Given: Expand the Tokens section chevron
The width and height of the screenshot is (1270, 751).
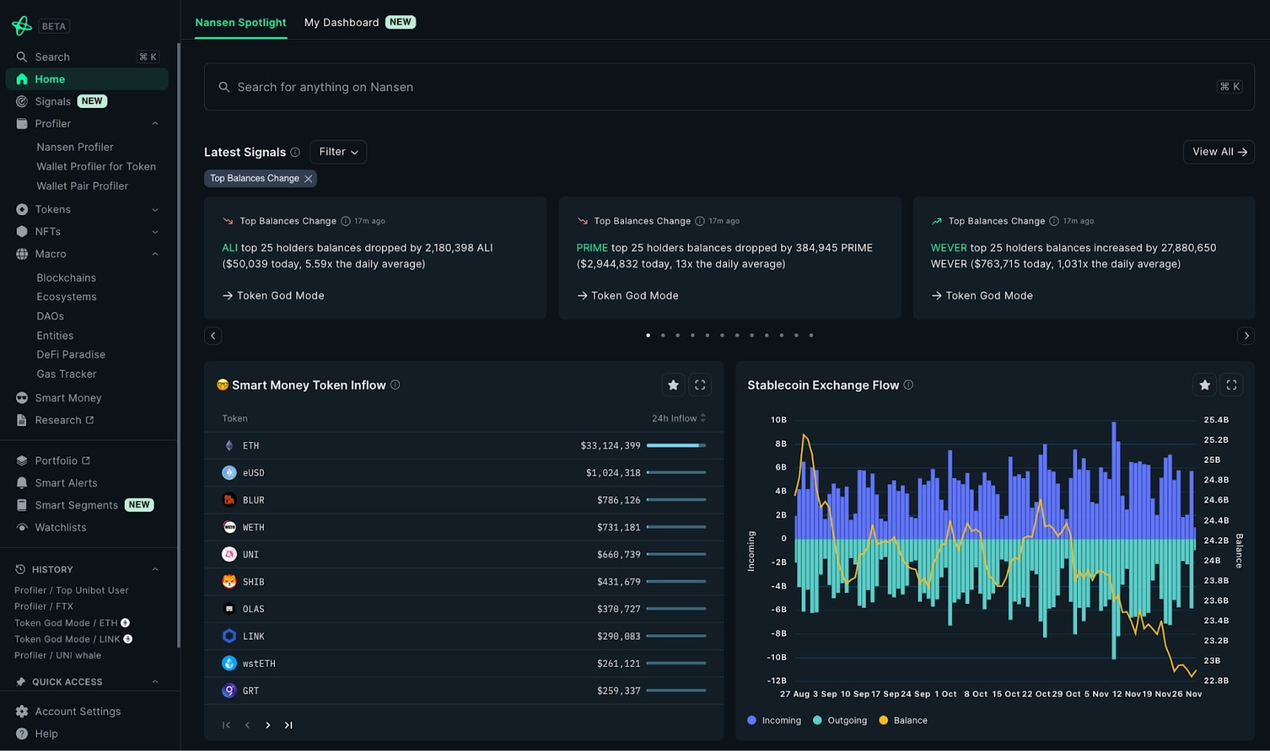Looking at the screenshot, I should 156,209.
